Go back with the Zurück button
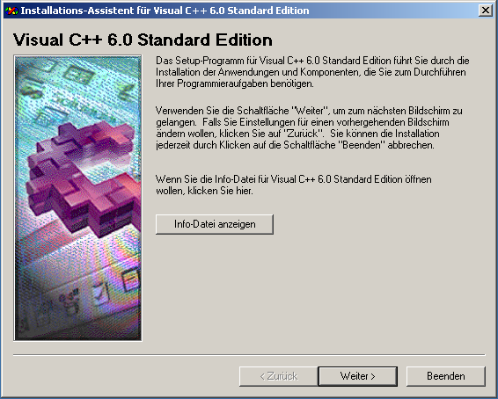The height and width of the screenshot is (399, 498). tap(279, 376)
